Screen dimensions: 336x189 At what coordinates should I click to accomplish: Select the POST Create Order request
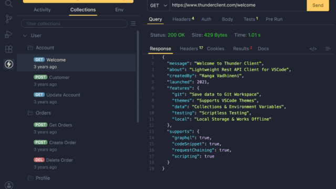point(76,146)
